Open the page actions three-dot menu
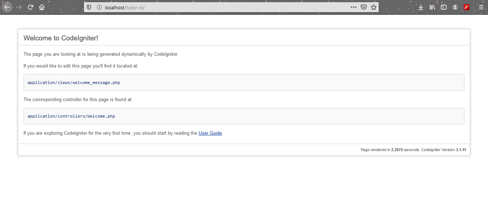This screenshot has width=488, height=214. [353, 7]
